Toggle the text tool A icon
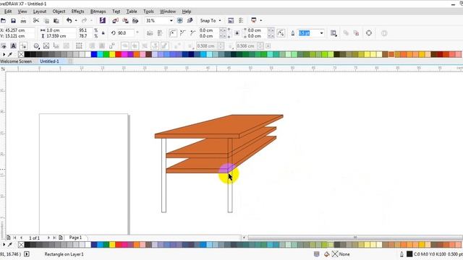463x260 pixels. coord(13,45)
